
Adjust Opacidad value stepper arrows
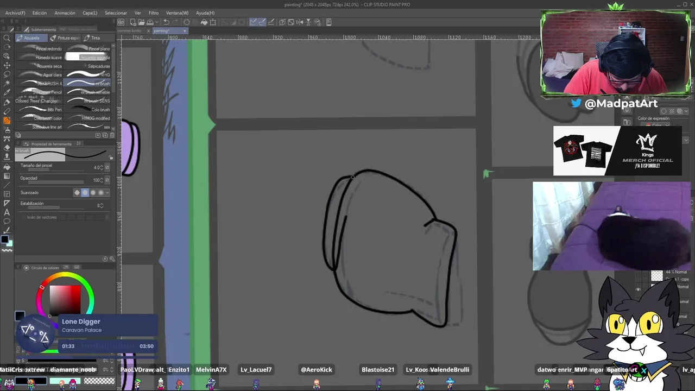pyautogui.click(x=102, y=180)
